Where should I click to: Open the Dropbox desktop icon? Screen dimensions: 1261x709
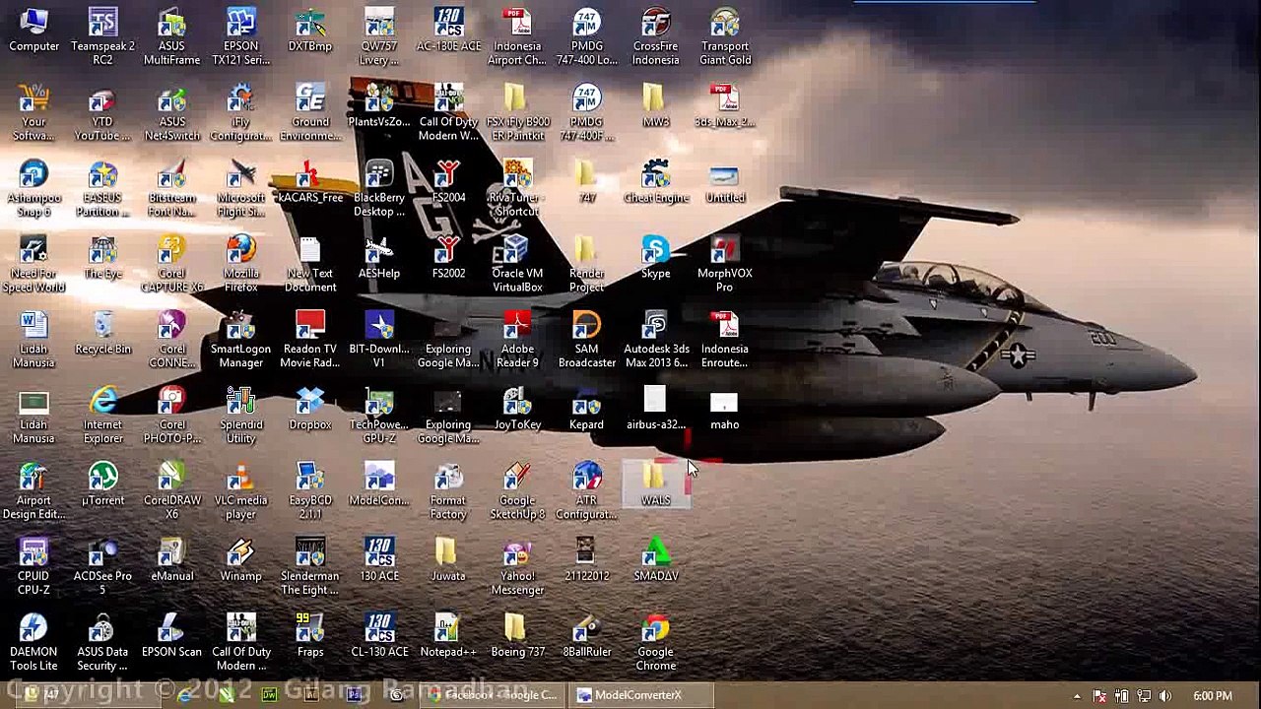(309, 410)
